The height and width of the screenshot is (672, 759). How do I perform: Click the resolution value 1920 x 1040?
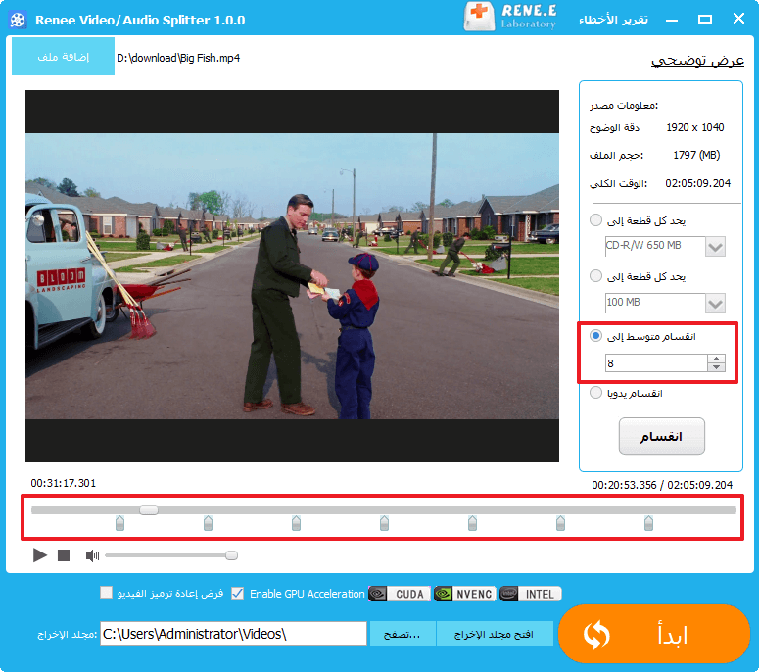pos(694,127)
